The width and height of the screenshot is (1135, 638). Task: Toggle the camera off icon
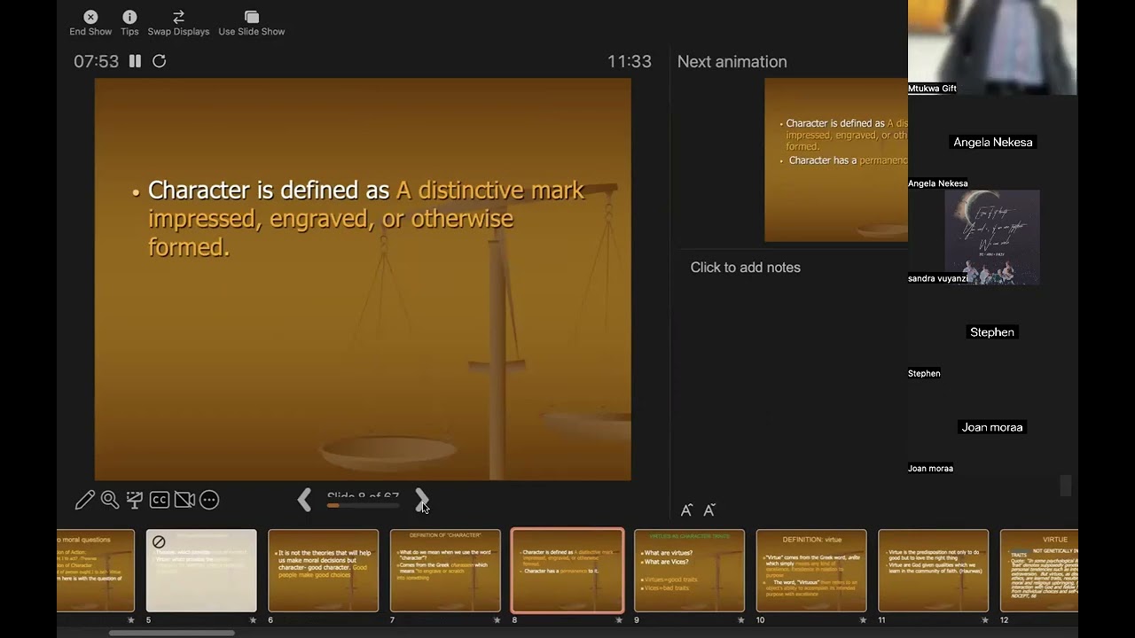pyautogui.click(x=184, y=500)
